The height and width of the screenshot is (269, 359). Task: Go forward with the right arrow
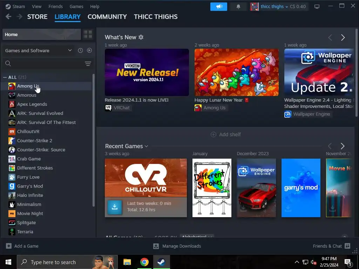[x=20, y=16]
